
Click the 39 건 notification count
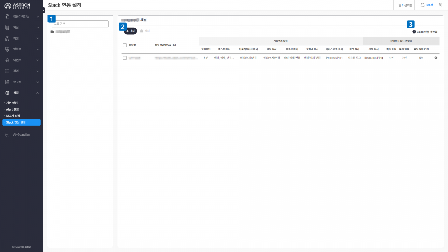429,5
